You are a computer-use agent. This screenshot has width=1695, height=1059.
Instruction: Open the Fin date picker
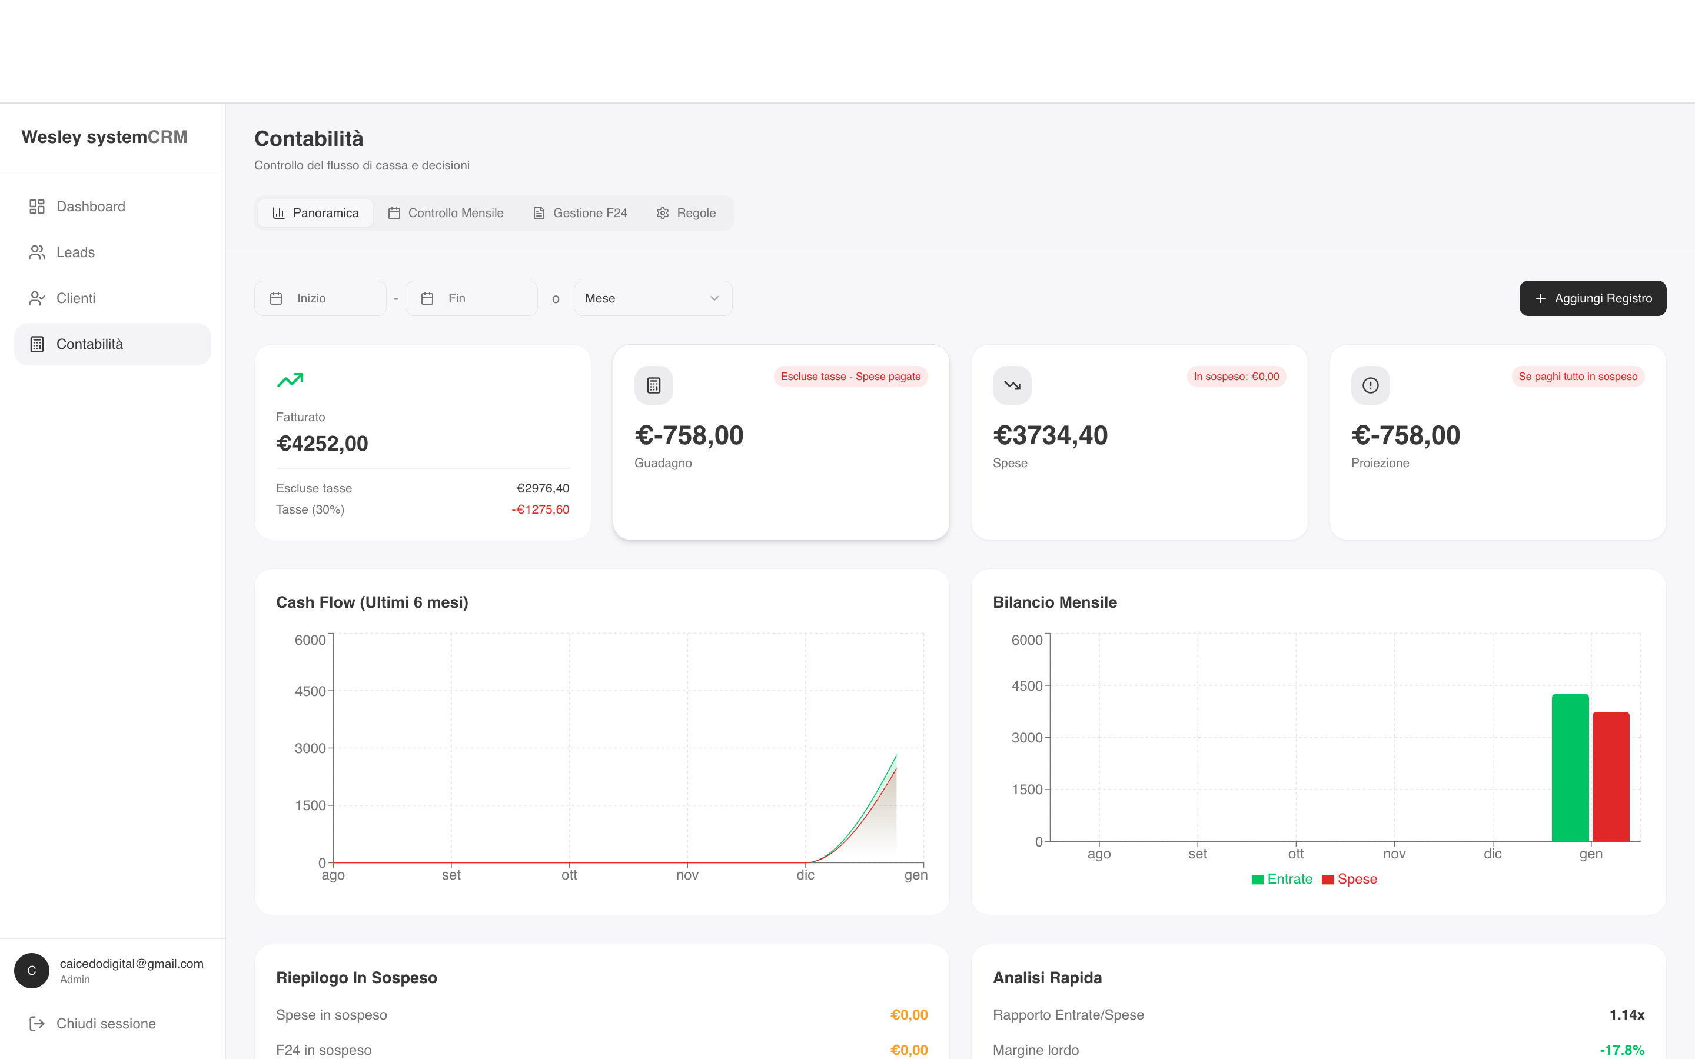coord(471,298)
